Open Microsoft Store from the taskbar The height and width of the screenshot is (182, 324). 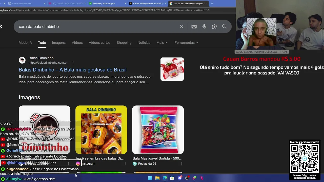(x=172, y=178)
